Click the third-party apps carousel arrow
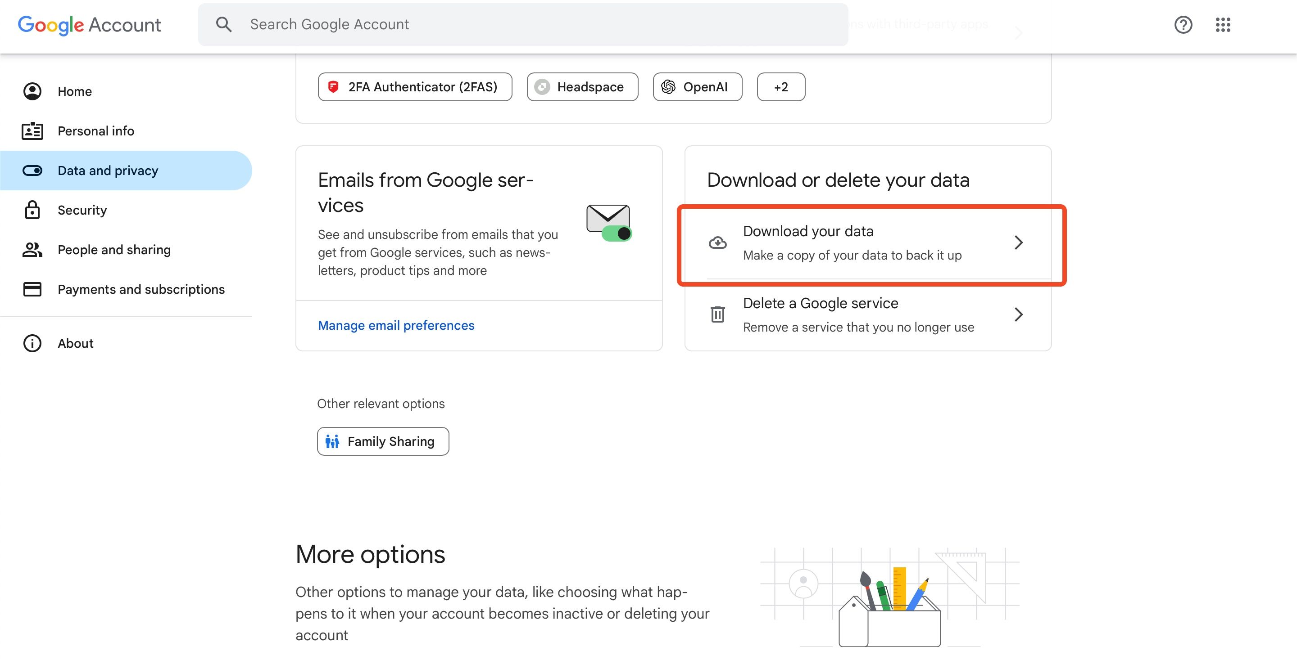The height and width of the screenshot is (660, 1297). point(1019,33)
